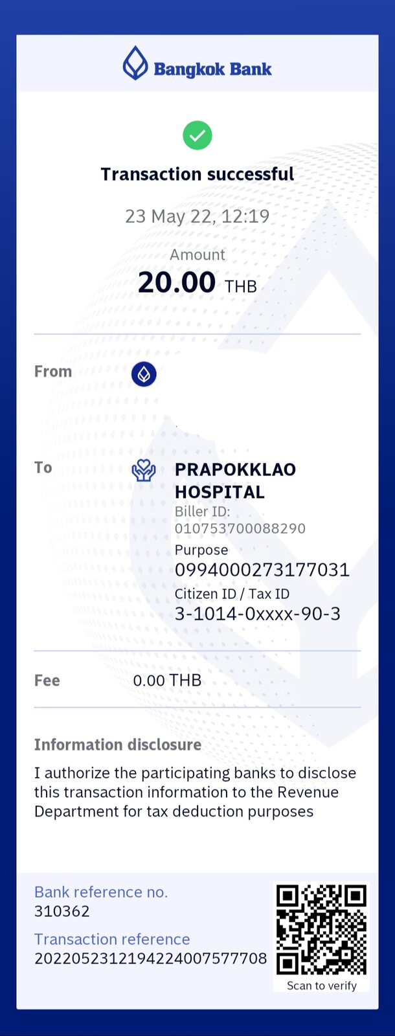This screenshot has height=1036, width=395.
Task: Click the 20.00 THB amount
Action: point(198,283)
